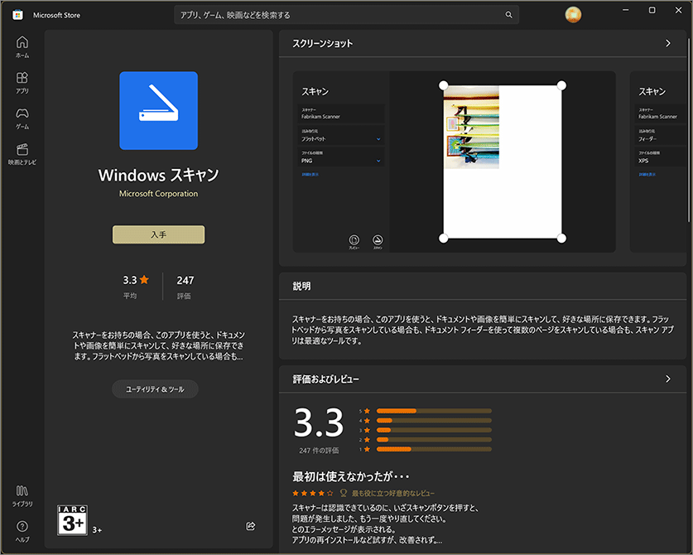Image resolution: width=693 pixels, height=555 pixels.
Task: Click the 1-star rating bar
Action: (x=434, y=449)
